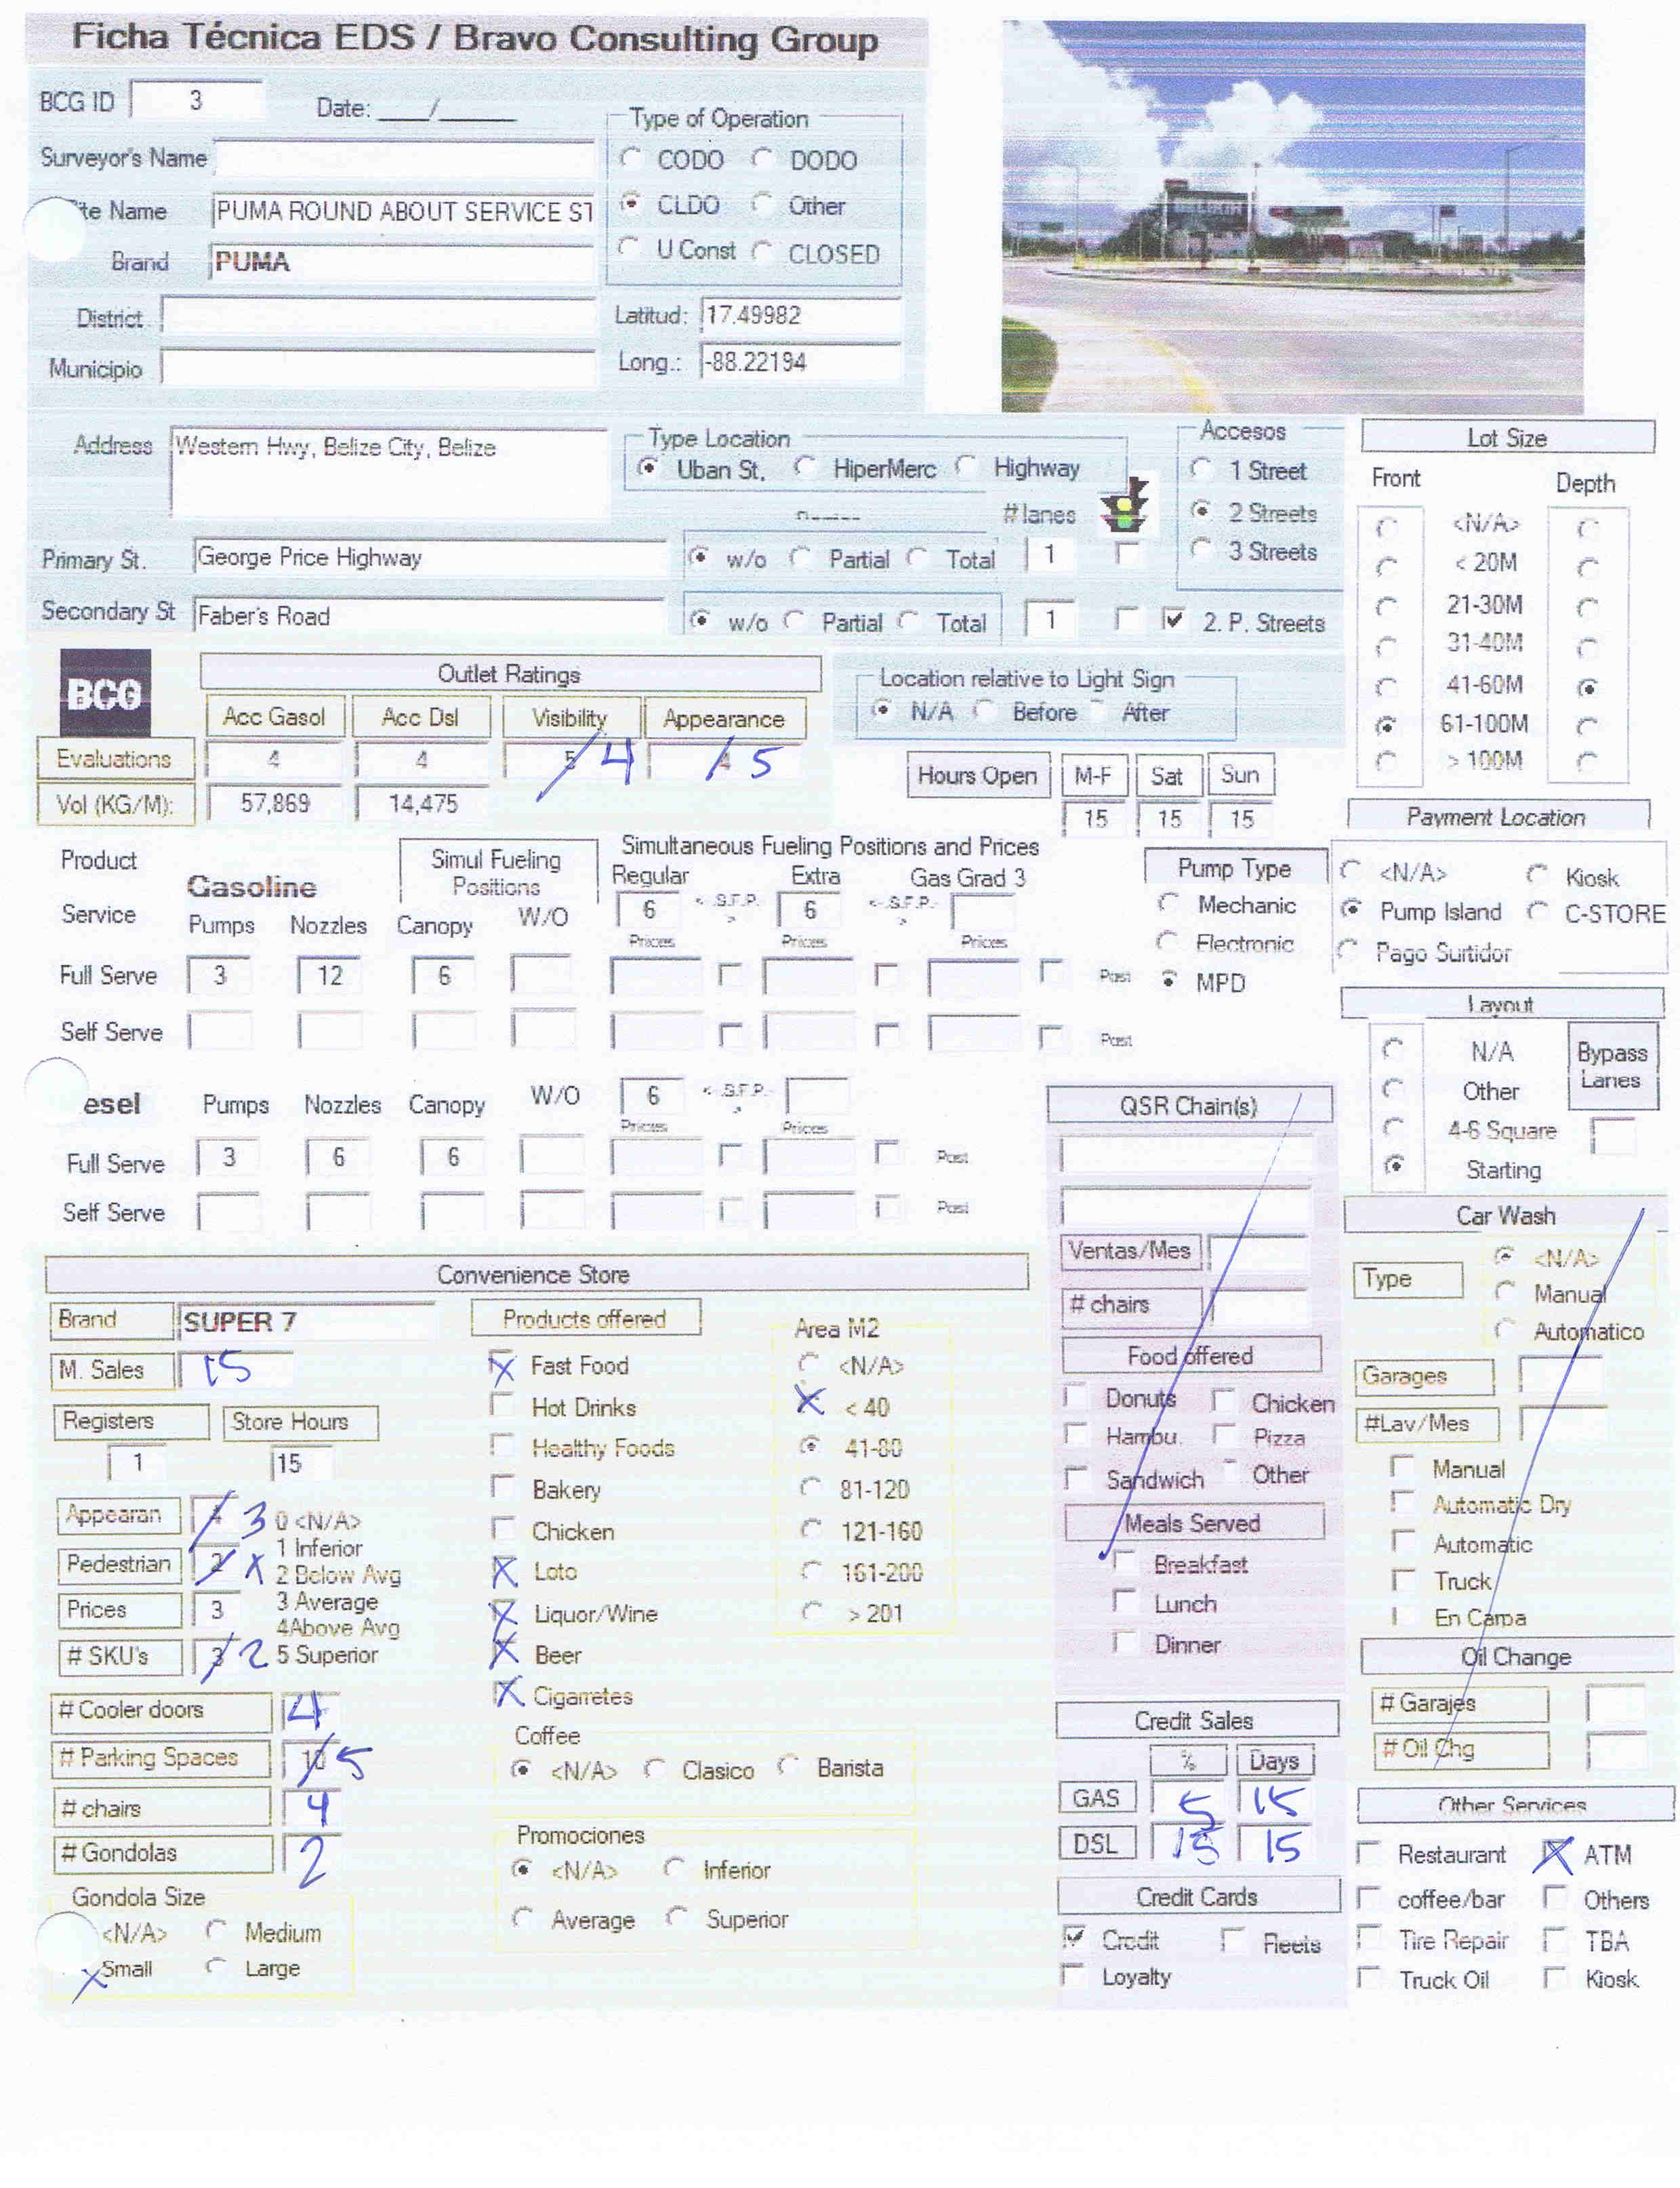Viewport: 1680px width, 2188px height.
Task: Click into the Latitud field
Action: click(800, 316)
